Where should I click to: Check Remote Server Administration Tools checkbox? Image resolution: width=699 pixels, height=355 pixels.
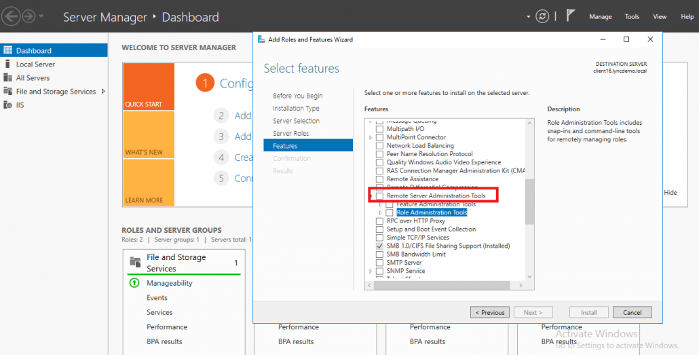(379, 195)
